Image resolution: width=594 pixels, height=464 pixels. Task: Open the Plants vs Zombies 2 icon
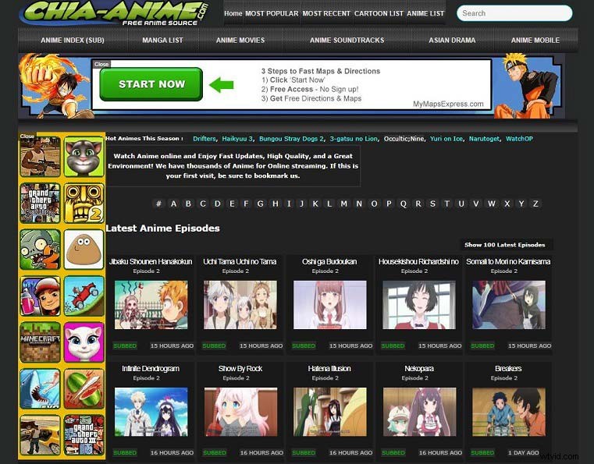pyautogui.click(x=40, y=250)
